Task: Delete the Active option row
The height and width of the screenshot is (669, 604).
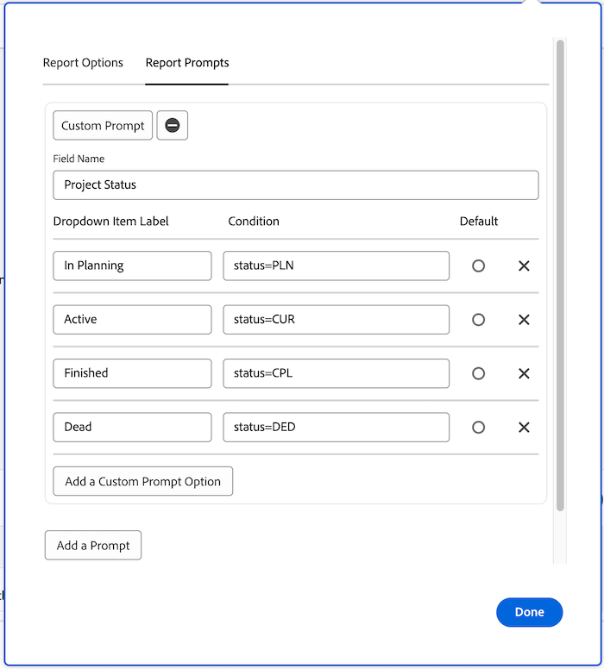Action: pos(524,320)
